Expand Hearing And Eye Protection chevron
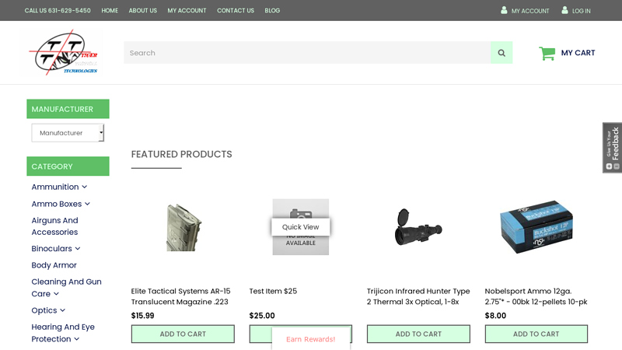The height and width of the screenshot is (350, 622). tap(76, 339)
